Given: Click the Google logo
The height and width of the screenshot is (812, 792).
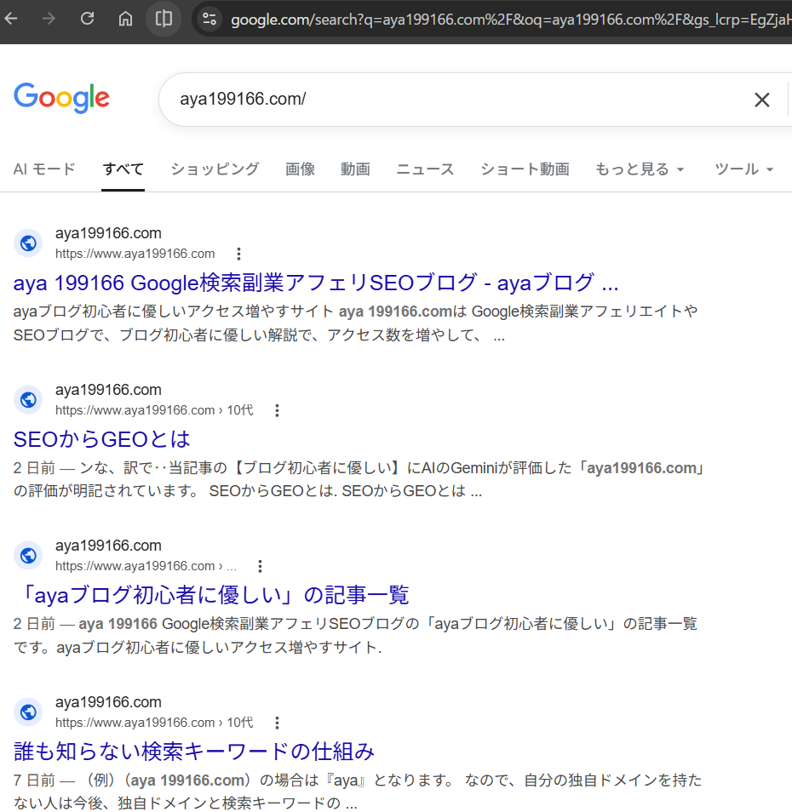Looking at the screenshot, I should pyautogui.click(x=60, y=98).
